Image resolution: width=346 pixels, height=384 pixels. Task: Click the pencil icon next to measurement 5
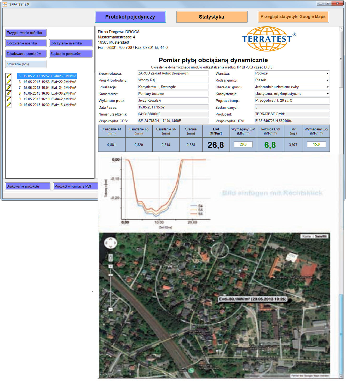click(x=9, y=76)
